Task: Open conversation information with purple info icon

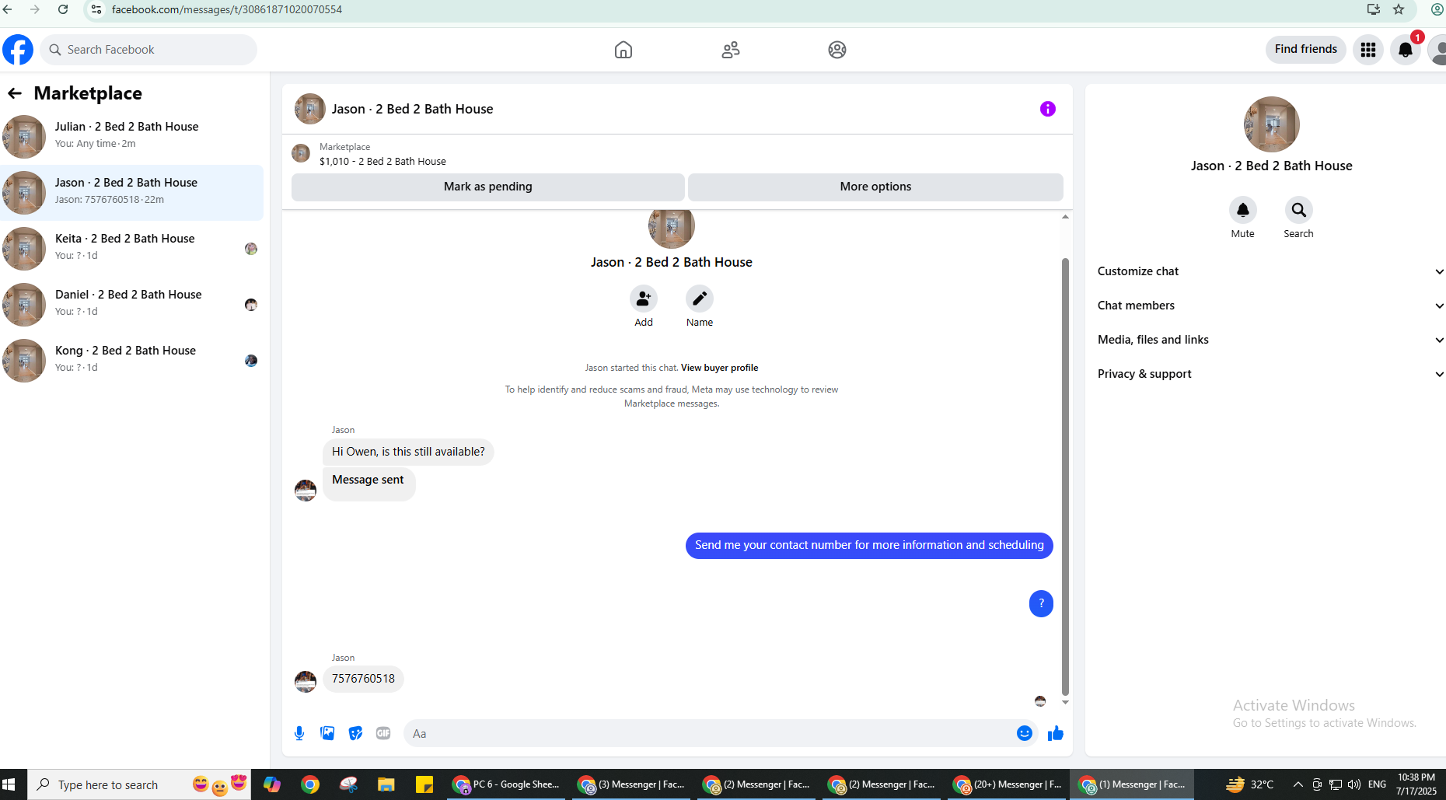Action: point(1048,109)
